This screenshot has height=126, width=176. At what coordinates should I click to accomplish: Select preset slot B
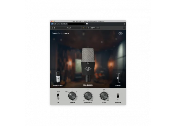point(89,28)
